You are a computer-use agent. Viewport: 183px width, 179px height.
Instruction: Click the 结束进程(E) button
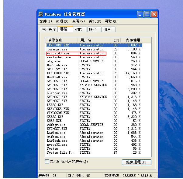[x=136, y=162]
